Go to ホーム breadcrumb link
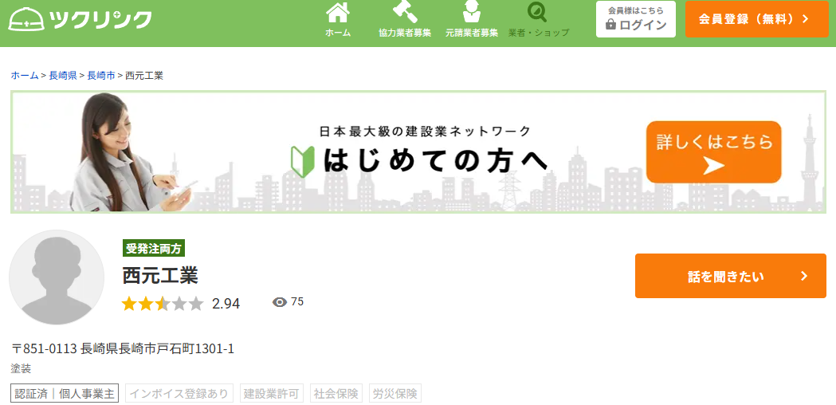The height and width of the screenshot is (405, 836). 24,75
